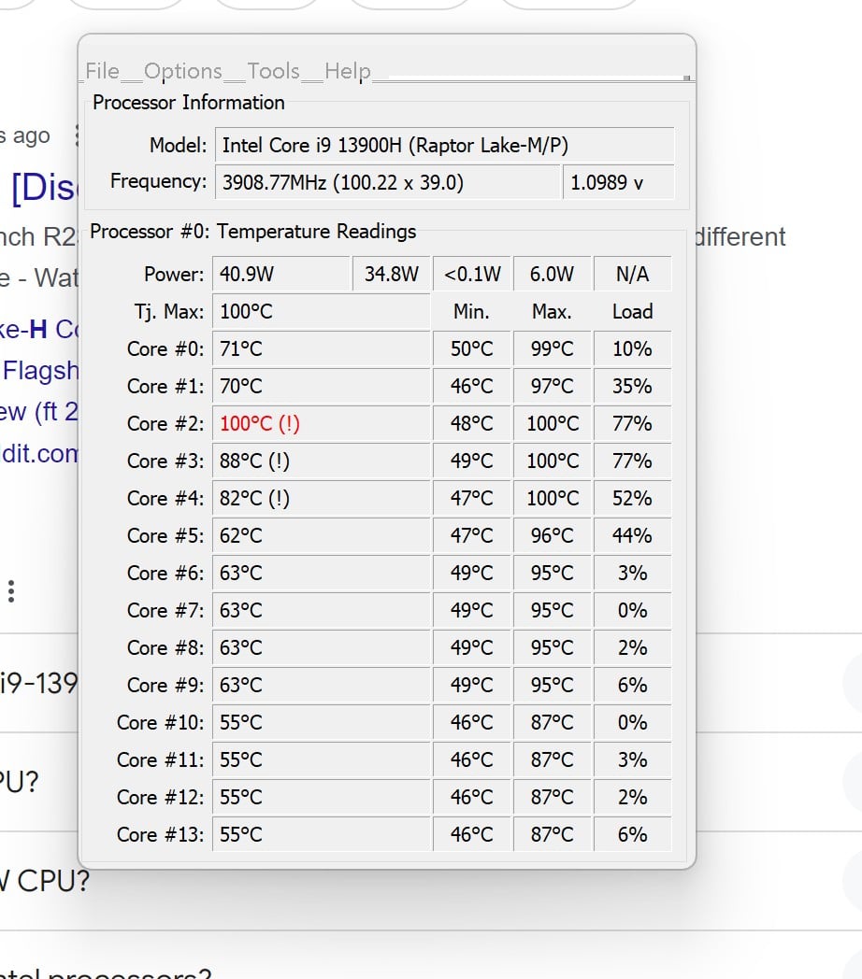The height and width of the screenshot is (979, 862).
Task: Click the Load column header
Action: (x=633, y=312)
